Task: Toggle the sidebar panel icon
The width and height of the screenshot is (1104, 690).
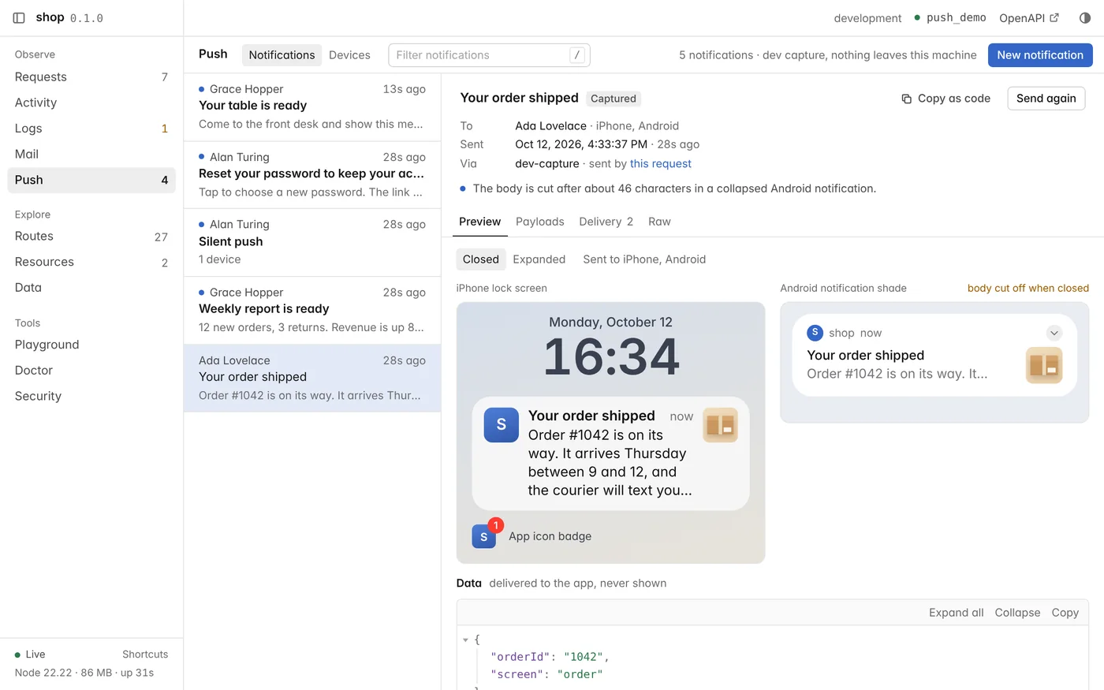Action: coord(19,18)
